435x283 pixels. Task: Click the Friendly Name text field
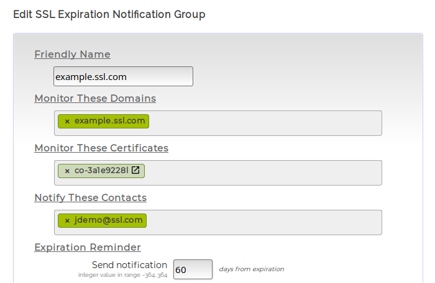click(123, 76)
